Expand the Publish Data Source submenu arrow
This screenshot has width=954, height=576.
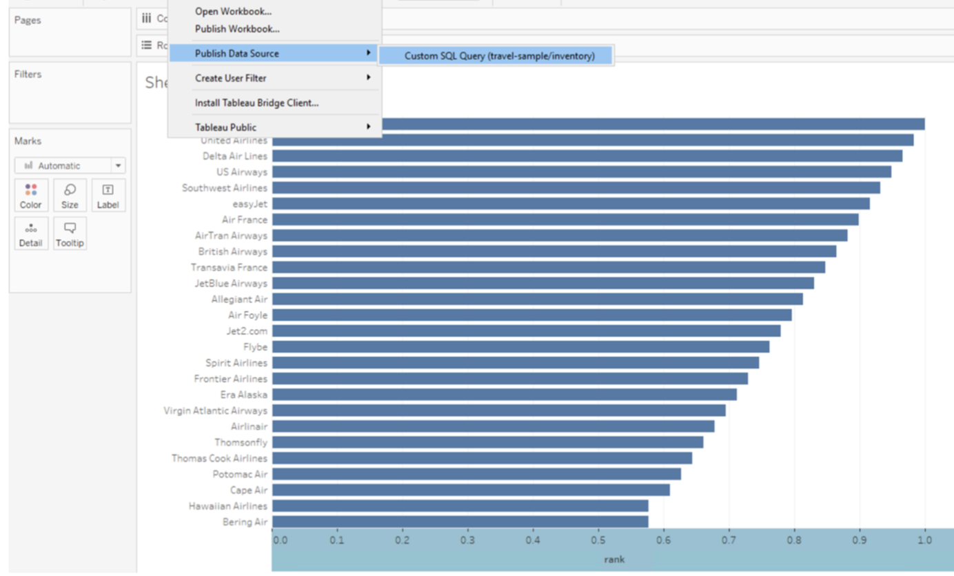point(369,53)
